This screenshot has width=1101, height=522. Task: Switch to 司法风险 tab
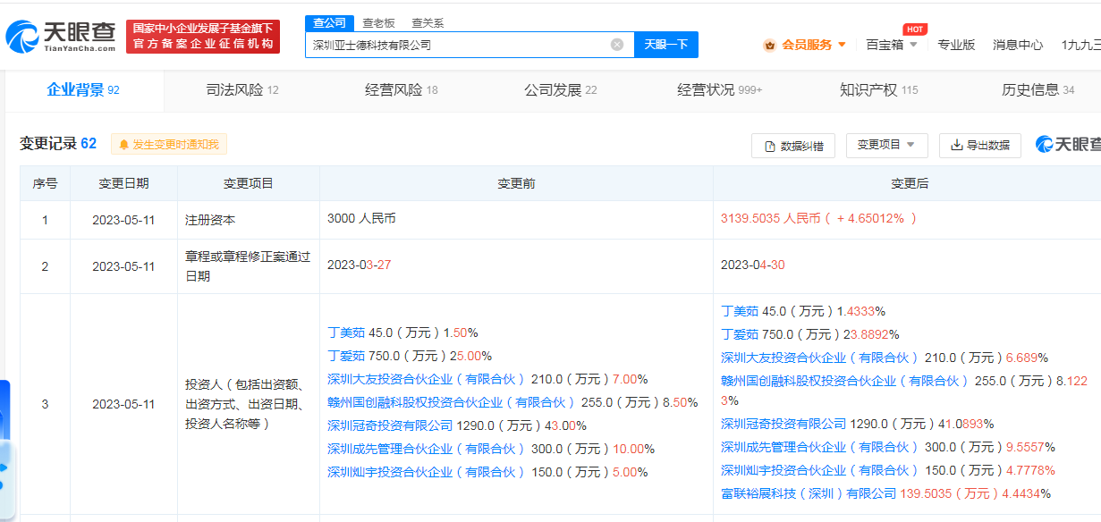click(242, 89)
